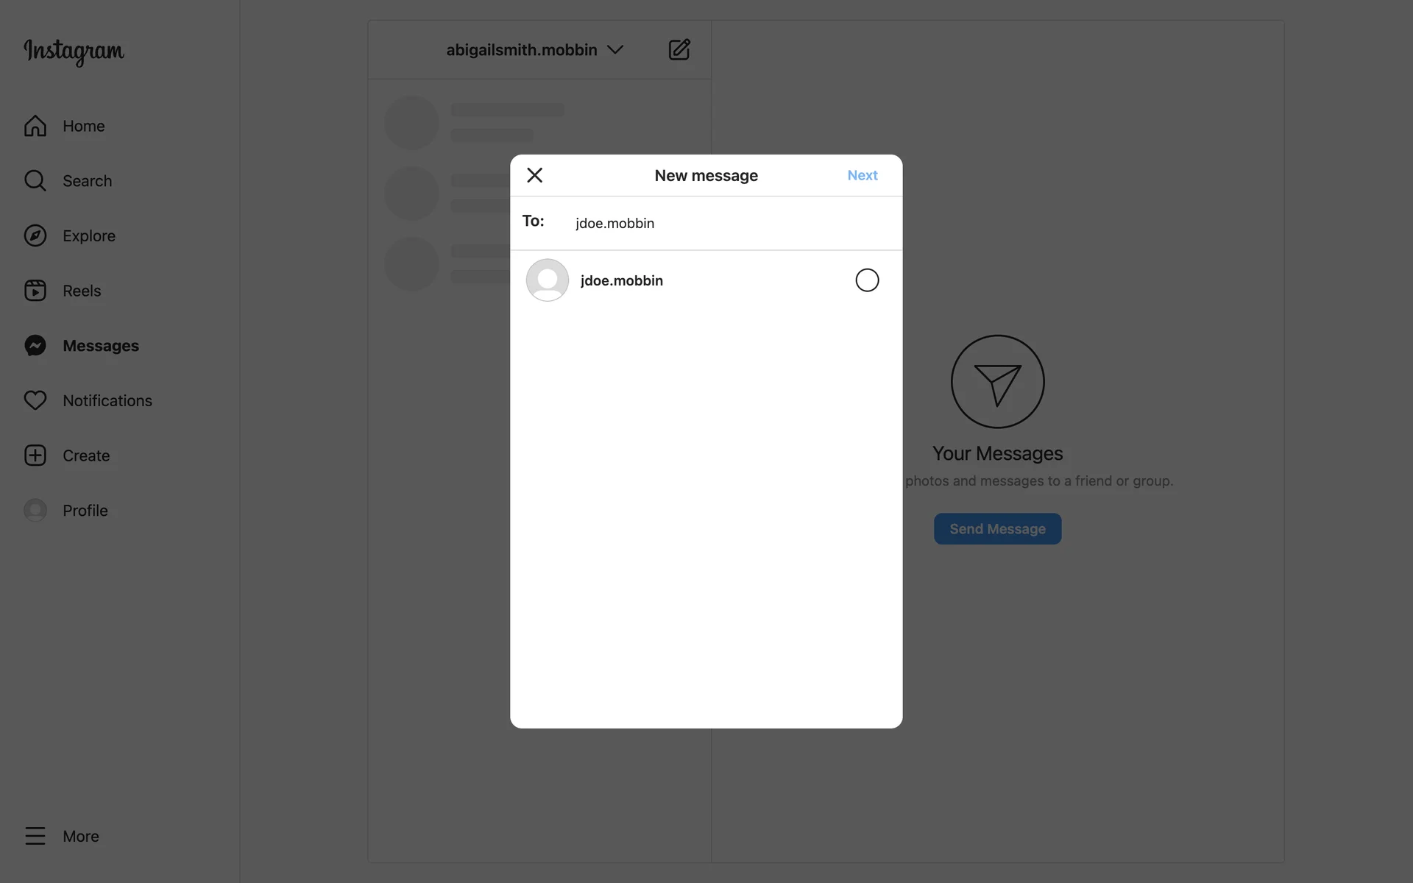Screen dimensions: 1413x883
Task: Expand the abigailsmith.mobbin account chevron
Action: 615,50
